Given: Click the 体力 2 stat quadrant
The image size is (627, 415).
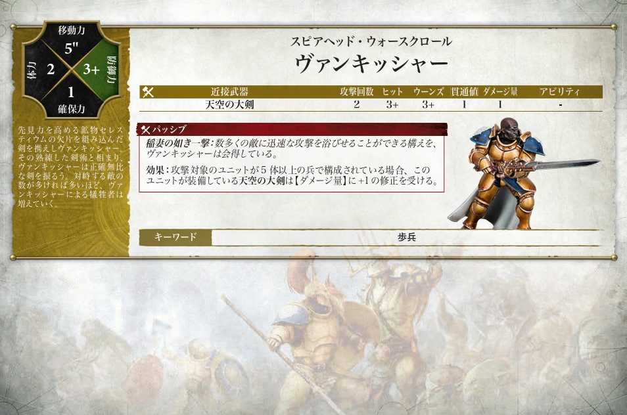Looking at the screenshot, I should pos(43,70).
